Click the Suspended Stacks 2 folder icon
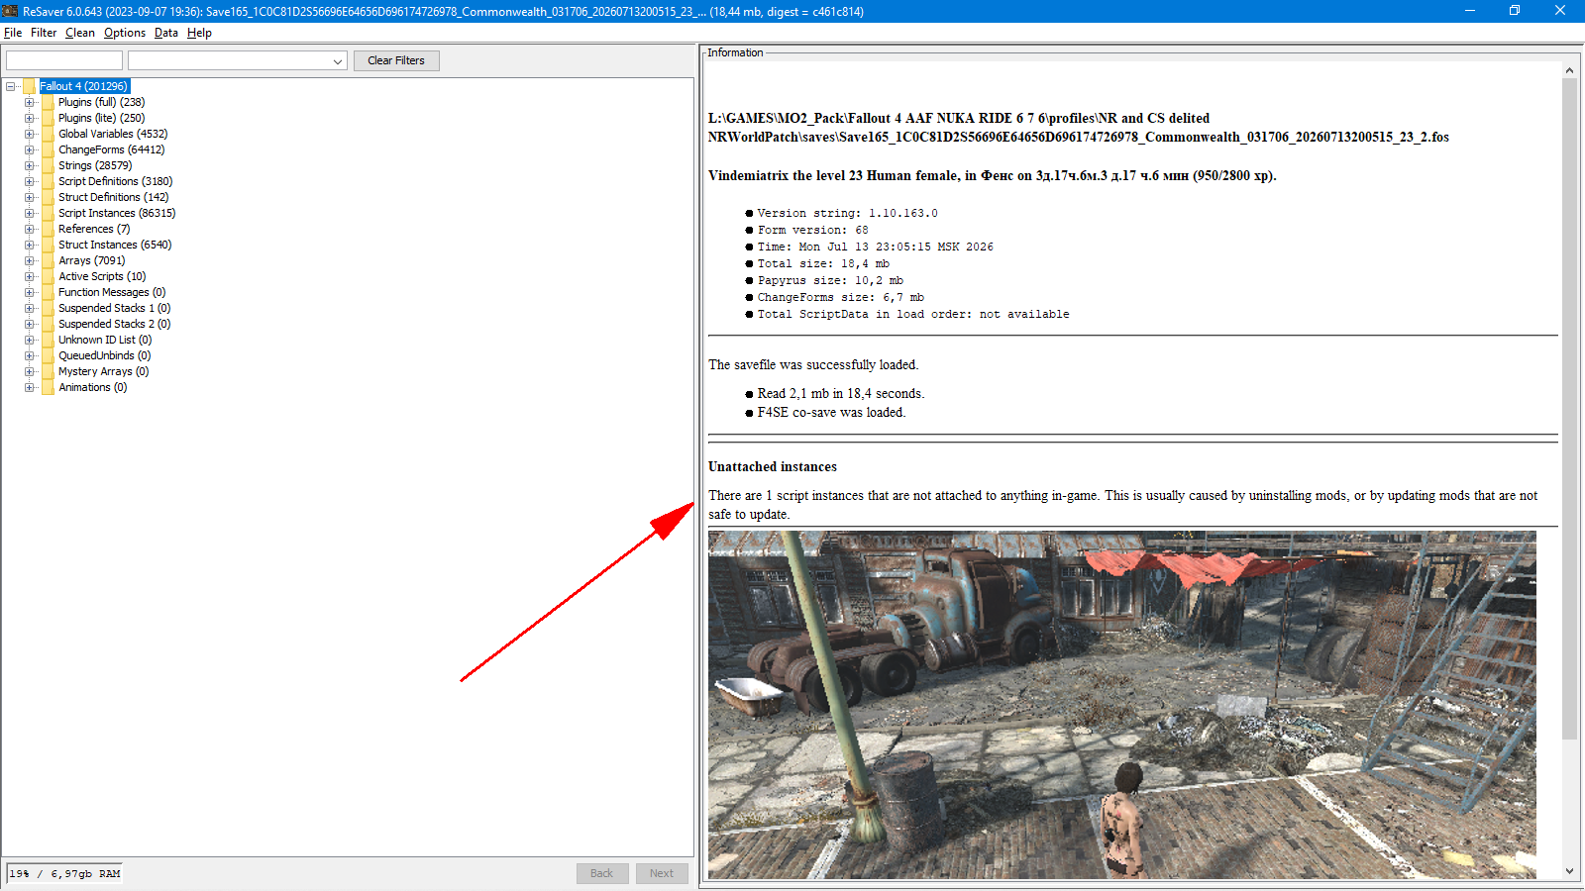1585x891 pixels. (49, 324)
